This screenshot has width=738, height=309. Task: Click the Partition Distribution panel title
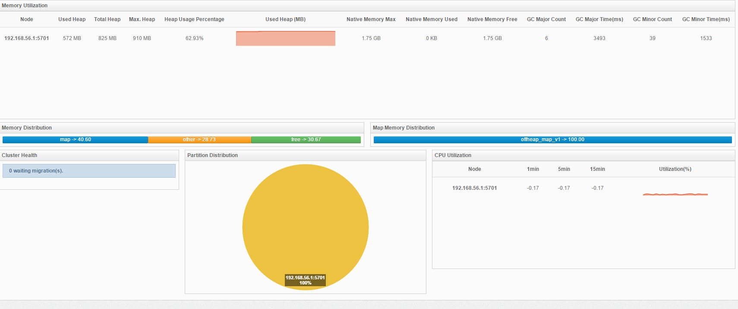point(212,155)
